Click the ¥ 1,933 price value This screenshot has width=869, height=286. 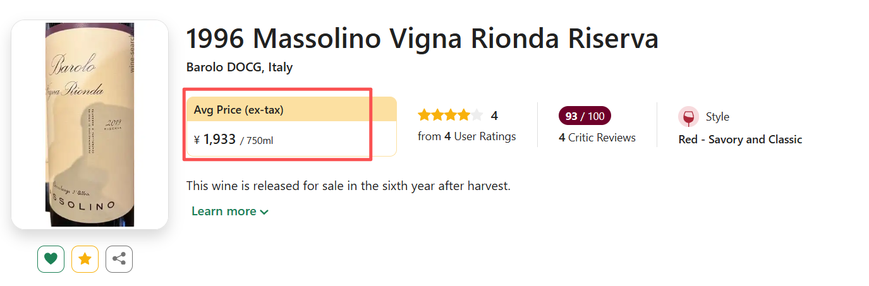coord(215,140)
